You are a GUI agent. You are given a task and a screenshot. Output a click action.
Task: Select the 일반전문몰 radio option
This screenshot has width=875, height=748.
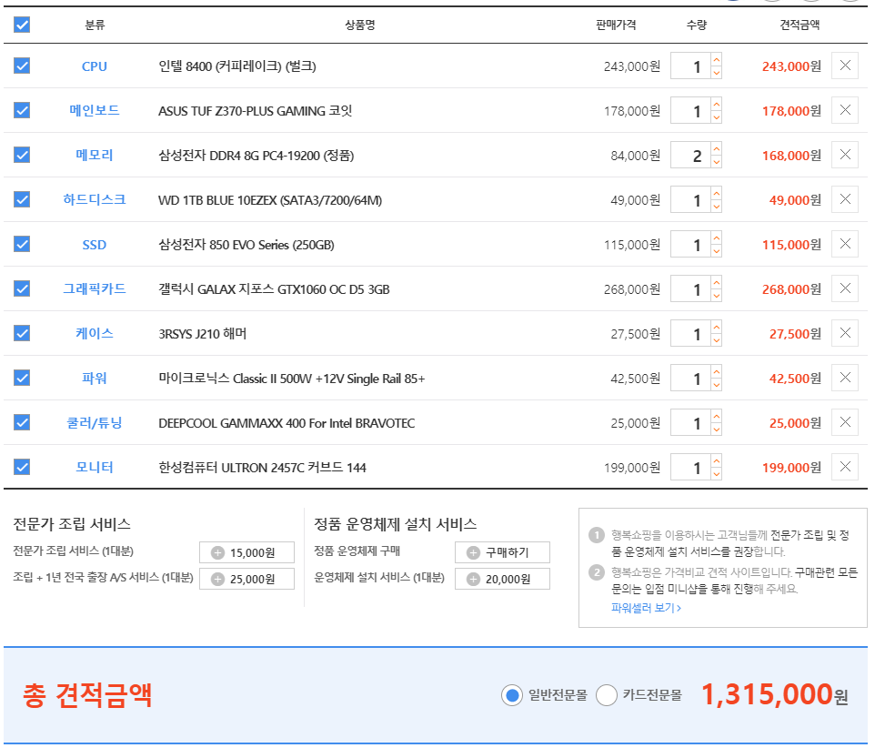pyautogui.click(x=512, y=695)
